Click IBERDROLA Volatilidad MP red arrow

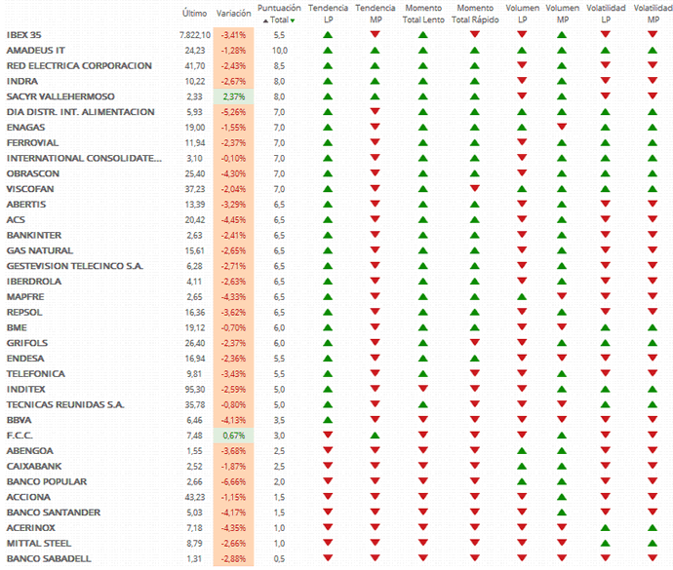tap(653, 282)
